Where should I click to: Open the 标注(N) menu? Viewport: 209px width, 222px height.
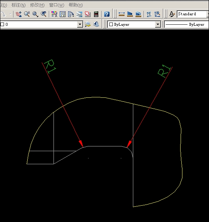pyautogui.click(x=19, y=5)
